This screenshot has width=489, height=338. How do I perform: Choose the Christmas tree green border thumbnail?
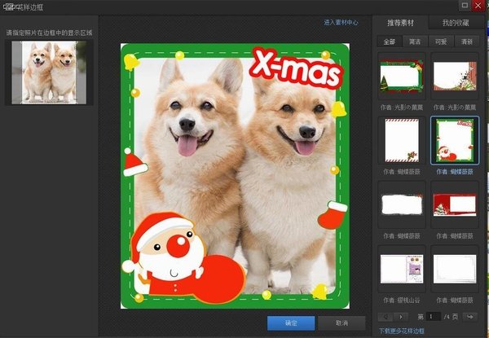402,76
